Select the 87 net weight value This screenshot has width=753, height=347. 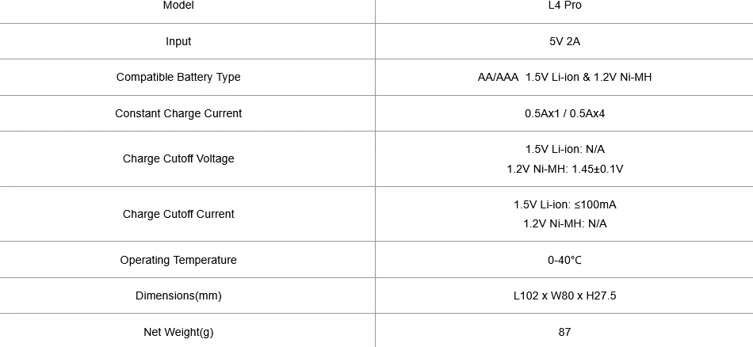(564, 332)
